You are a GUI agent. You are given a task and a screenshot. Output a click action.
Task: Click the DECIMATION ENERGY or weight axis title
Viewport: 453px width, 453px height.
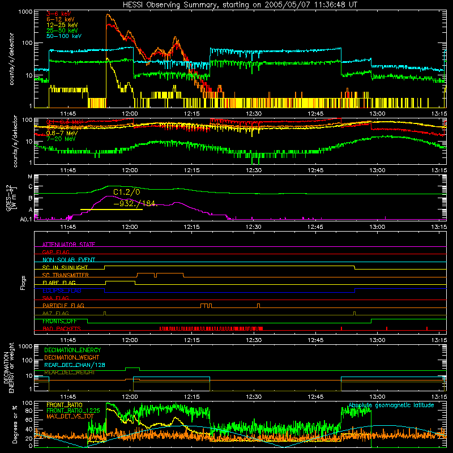tap(8, 367)
